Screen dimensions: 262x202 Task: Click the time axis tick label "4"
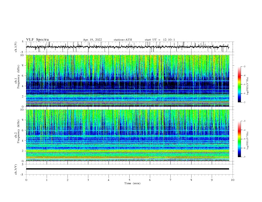(109, 180)
